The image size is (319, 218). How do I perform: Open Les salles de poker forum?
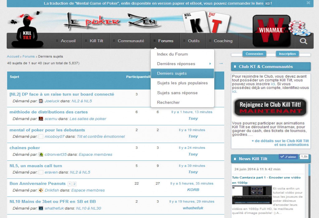[88, 119]
